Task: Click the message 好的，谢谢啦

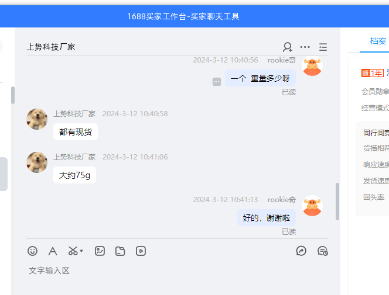Action: pyautogui.click(x=267, y=218)
